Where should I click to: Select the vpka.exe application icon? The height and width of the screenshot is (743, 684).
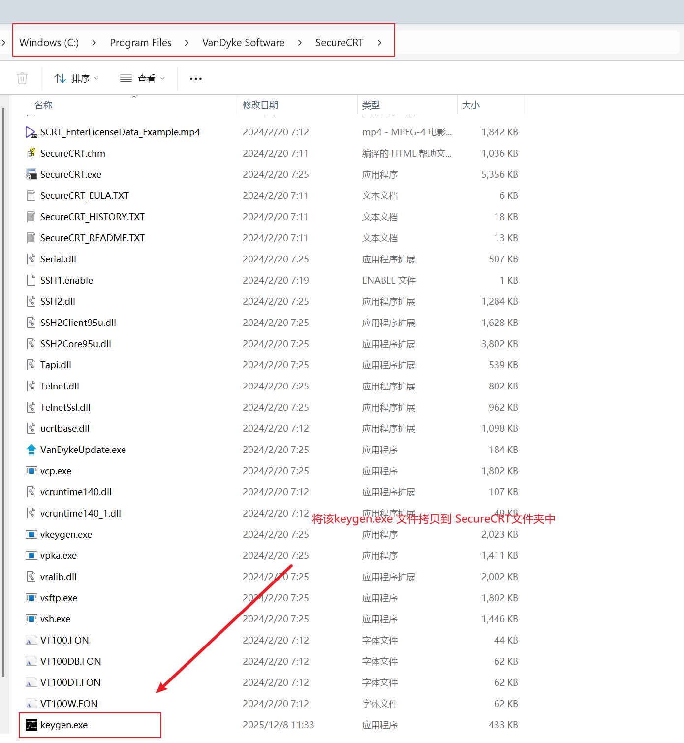click(x=31, y=555)
